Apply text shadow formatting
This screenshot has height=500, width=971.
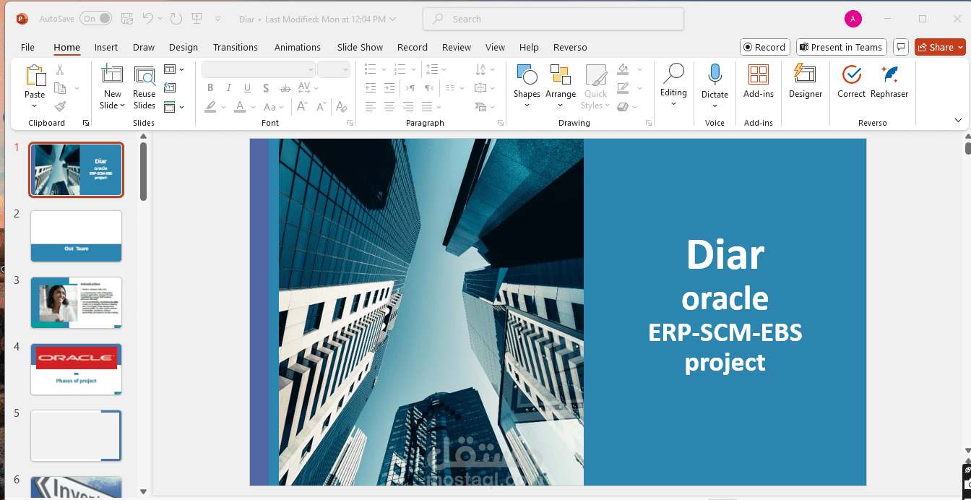(267, 87)
